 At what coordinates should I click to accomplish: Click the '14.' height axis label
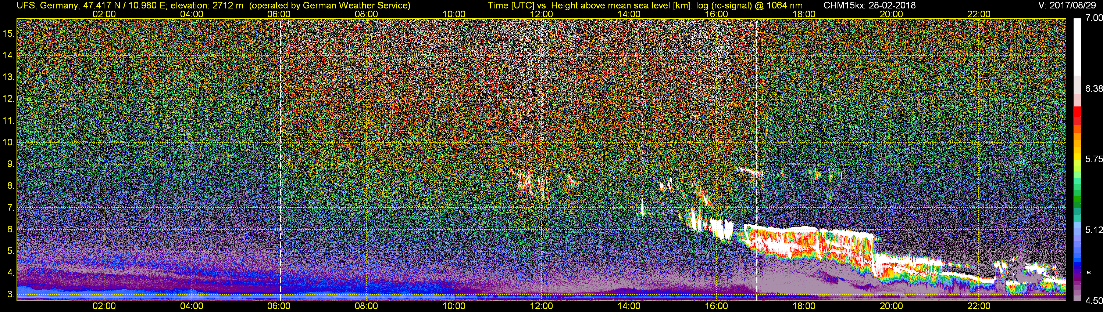(x=8, y=55)
